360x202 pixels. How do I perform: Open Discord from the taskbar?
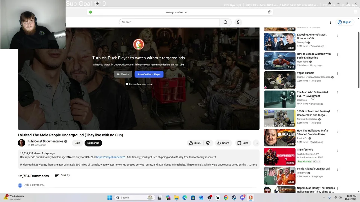[x=242, y=198]
